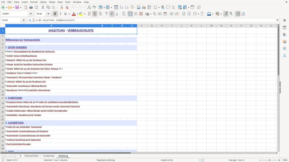The width and height of the screenshot is (289, 162).
Task: Toggle Merge and Center Cells
Action: click(x=130, y=14)
